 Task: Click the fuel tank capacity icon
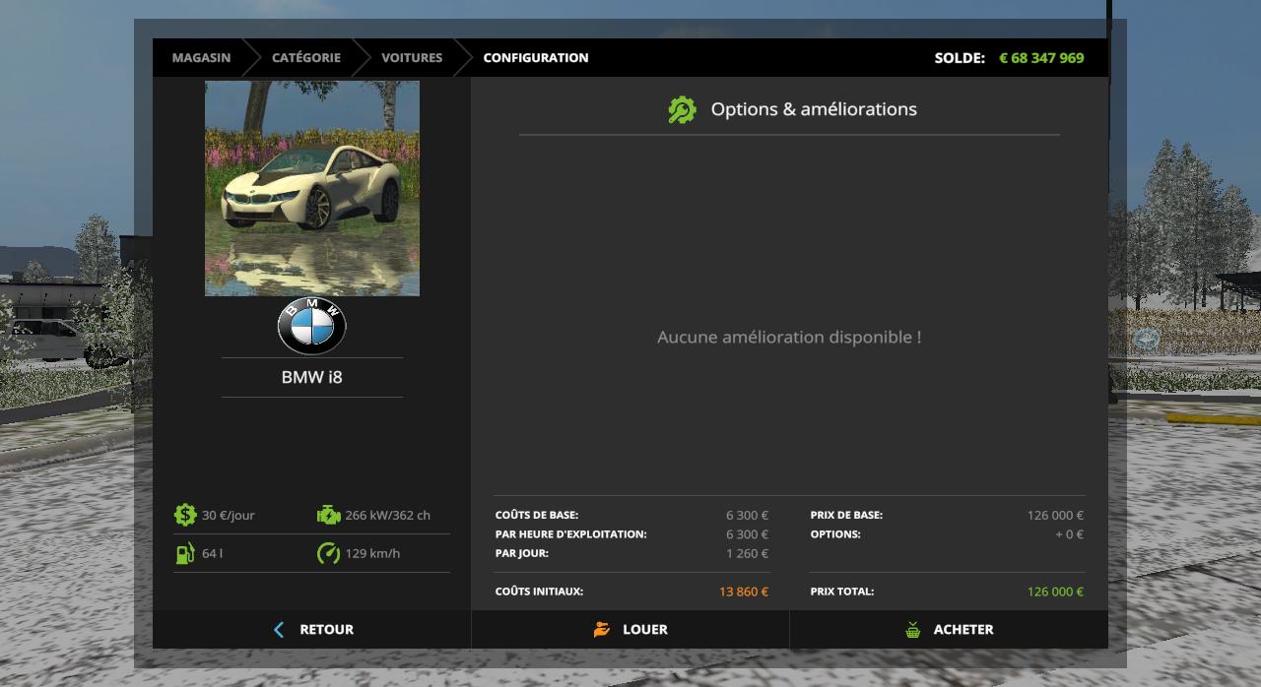pos(185,553)
